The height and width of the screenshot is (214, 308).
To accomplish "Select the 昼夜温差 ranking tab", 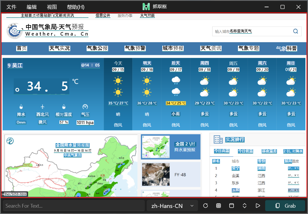I will pos(269,151).
